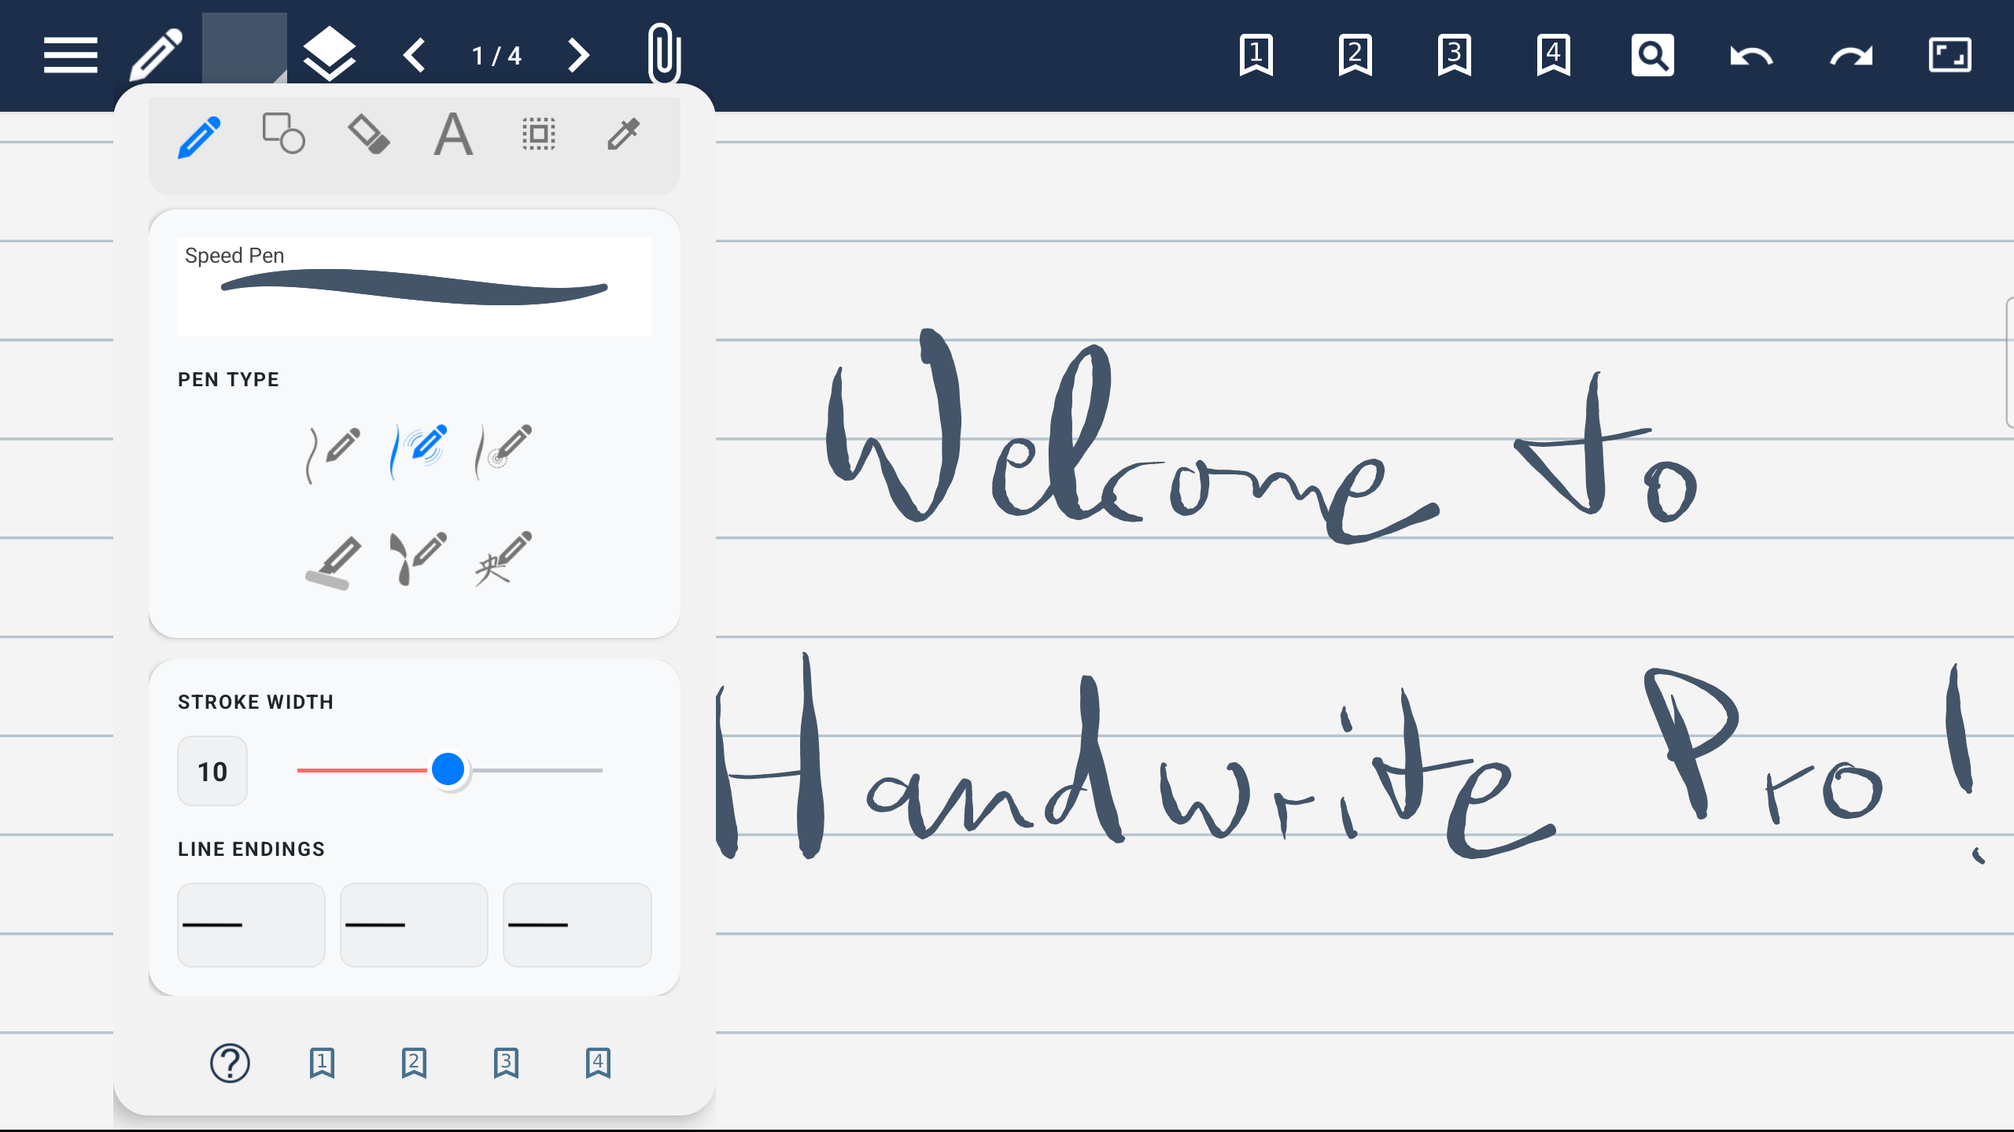Select the eraser tool
The image size is (2014, 1132).
(x=368, y=134)
